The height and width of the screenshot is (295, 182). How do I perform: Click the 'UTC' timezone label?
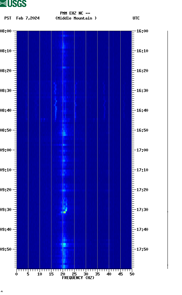coord(136,18)
